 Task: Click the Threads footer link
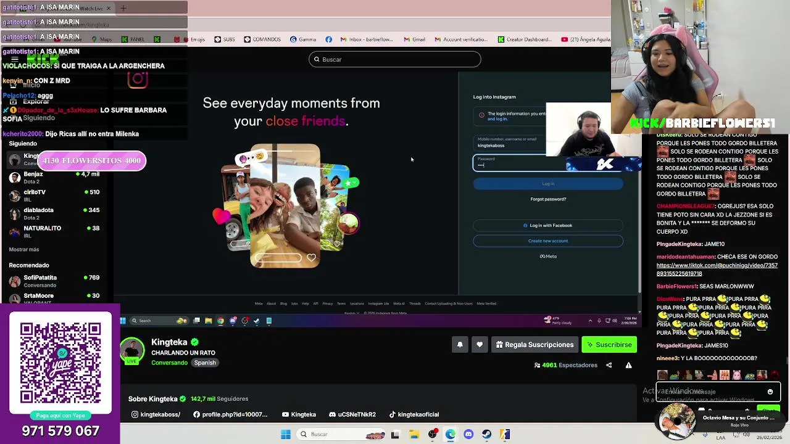[x=415, y=303]
